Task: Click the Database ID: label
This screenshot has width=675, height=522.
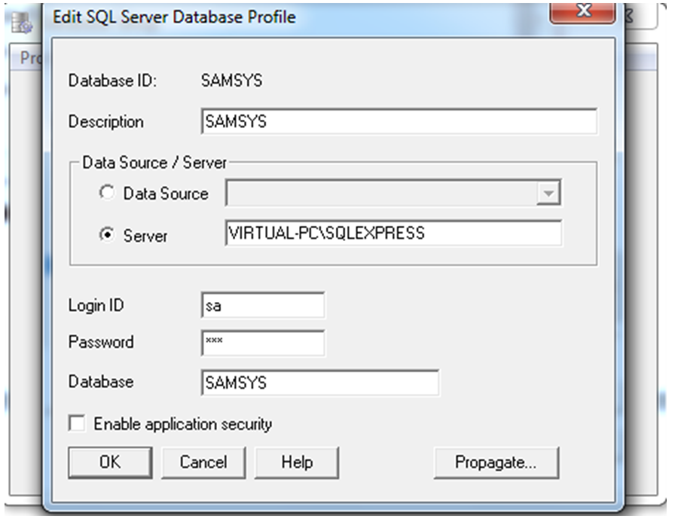Action: pos(113,81)
